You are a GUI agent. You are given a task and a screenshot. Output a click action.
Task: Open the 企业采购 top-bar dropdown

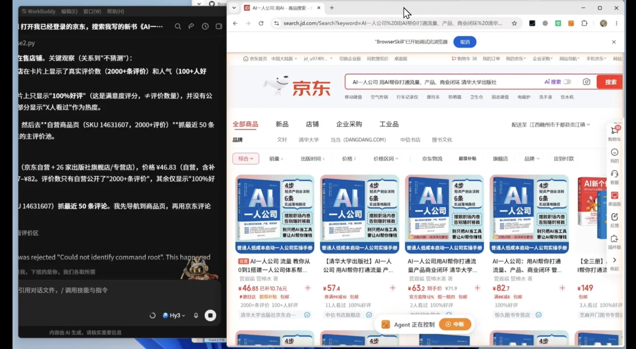[x=542, y=59]
